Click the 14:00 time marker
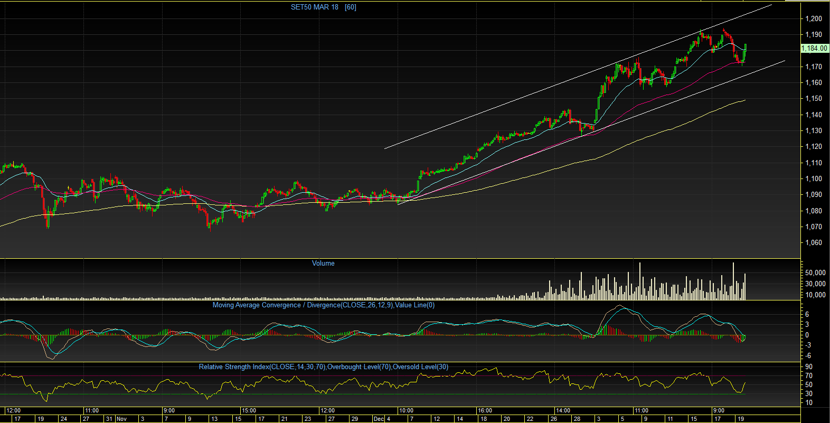The image size is (830, 423). 563,410
